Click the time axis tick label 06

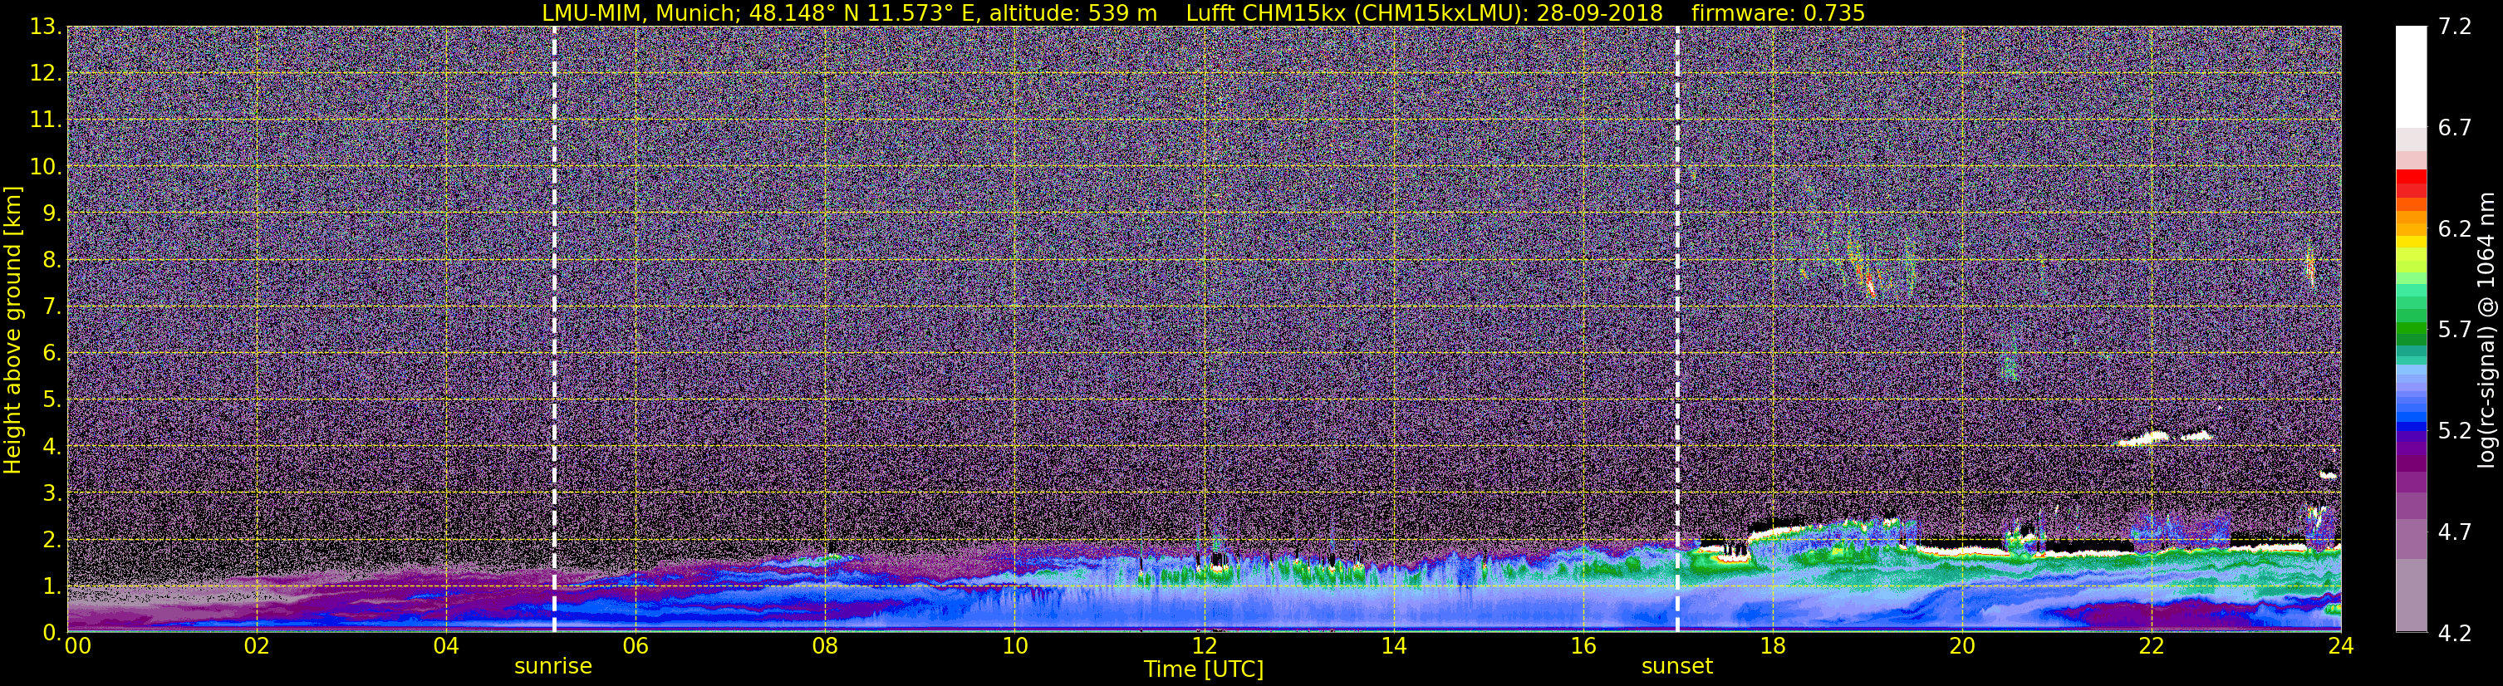[x=636, y=647]
